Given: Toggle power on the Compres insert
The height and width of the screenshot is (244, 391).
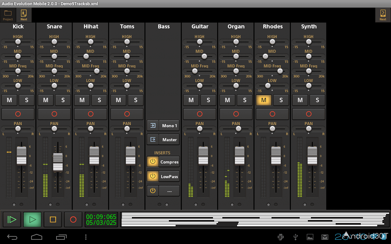Looking at the screenshot, I should 153,162.
